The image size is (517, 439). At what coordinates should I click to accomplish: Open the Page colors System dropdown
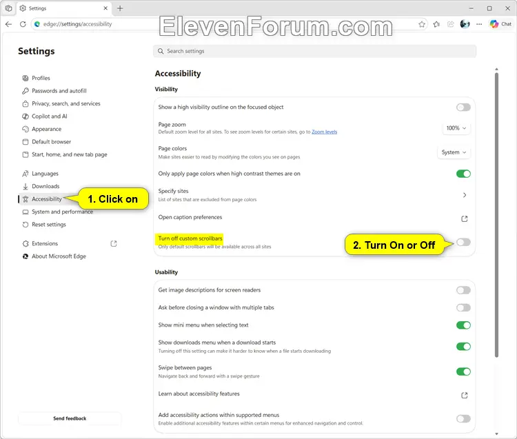click(x=454, y=152)
